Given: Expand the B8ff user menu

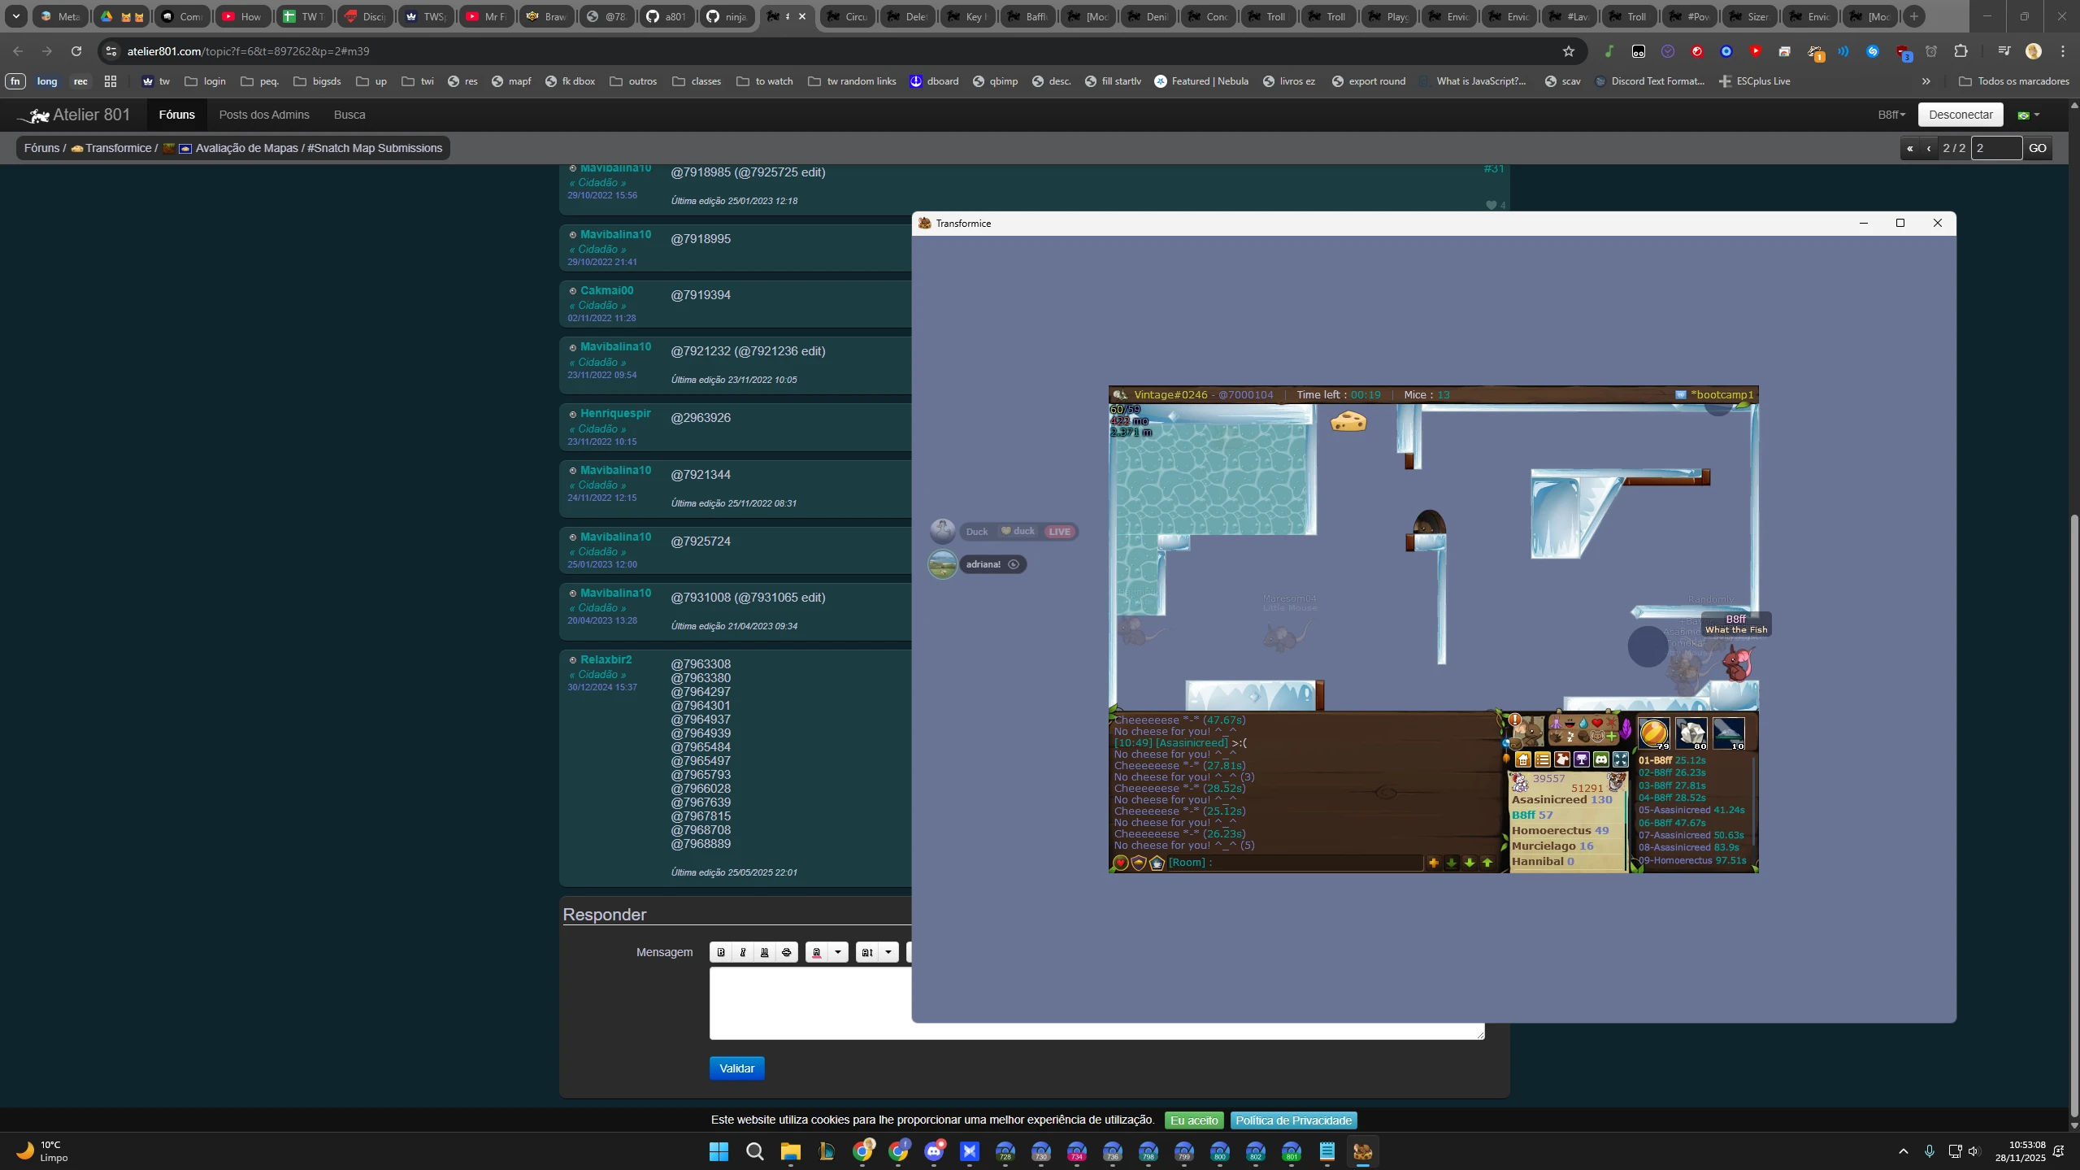Looking at the screenshot, I should click(1891, 115).
